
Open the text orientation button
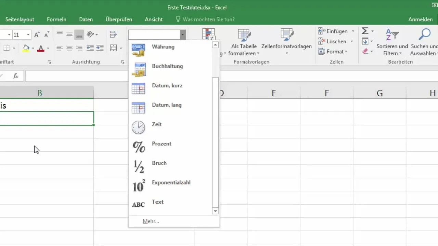(92, 34)
